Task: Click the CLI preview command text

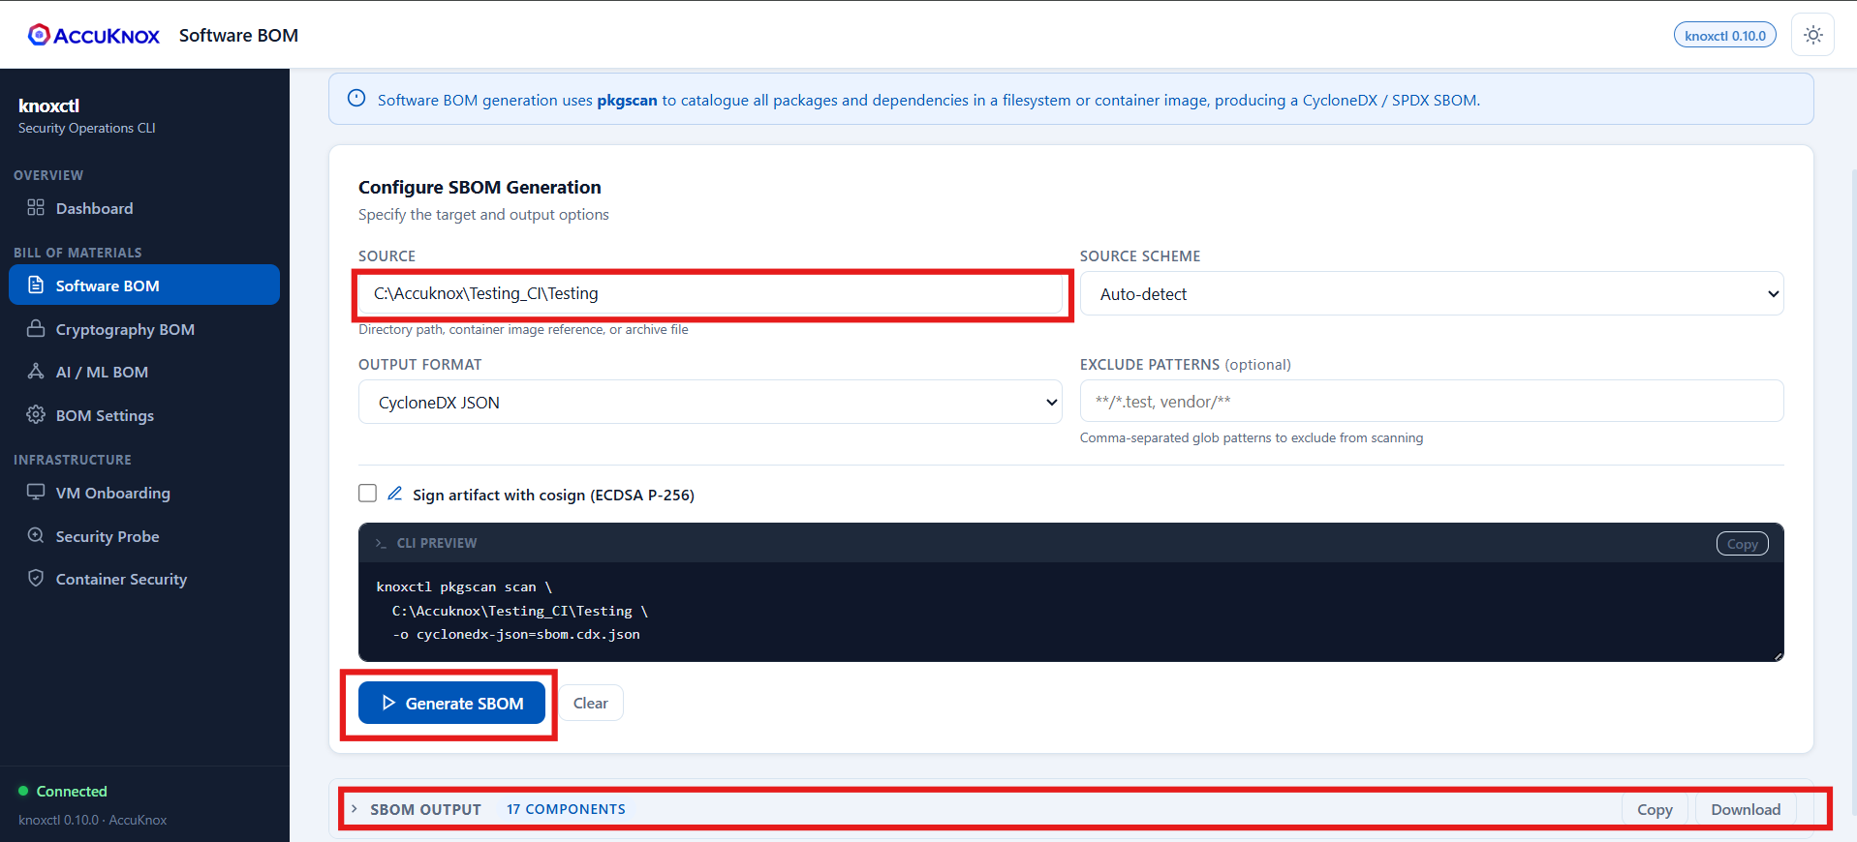Action: click(x=511, y=611)
